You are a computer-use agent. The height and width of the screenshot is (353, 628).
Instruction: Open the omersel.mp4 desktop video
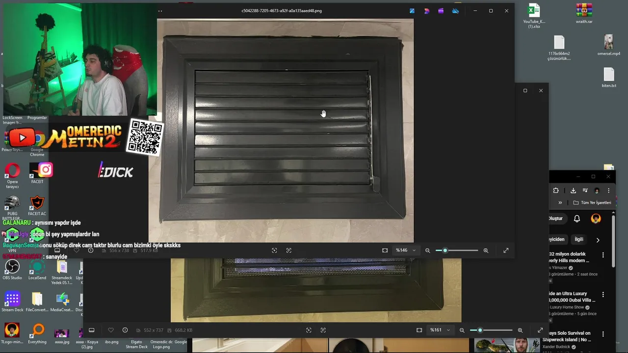[608, 45]
